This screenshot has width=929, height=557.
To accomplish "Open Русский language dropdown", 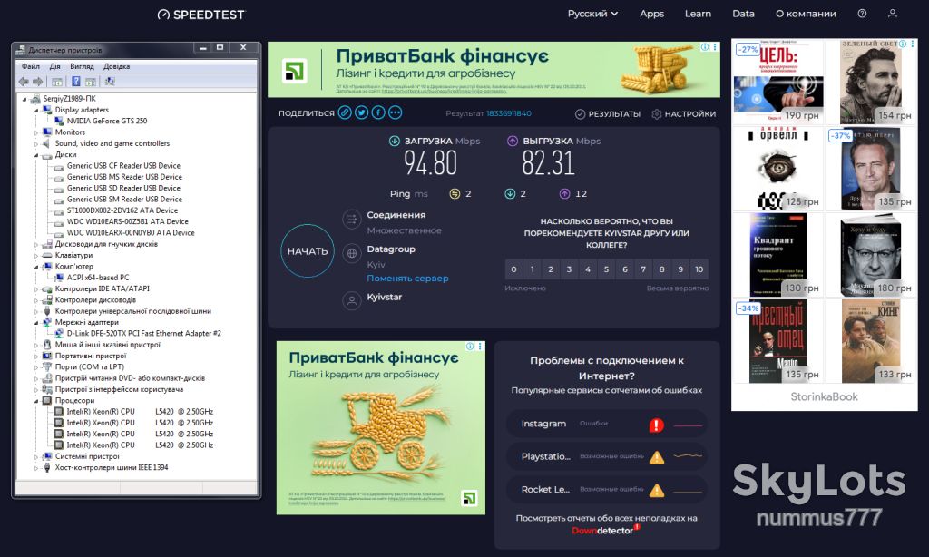I will coord(592,14).
